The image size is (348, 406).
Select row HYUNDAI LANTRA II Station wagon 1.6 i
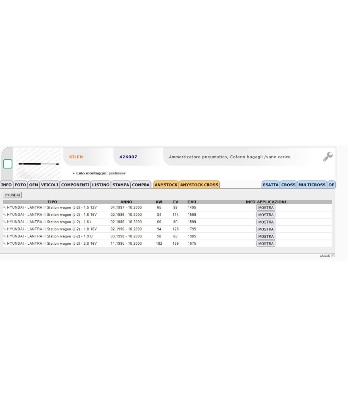pos(167,222)
